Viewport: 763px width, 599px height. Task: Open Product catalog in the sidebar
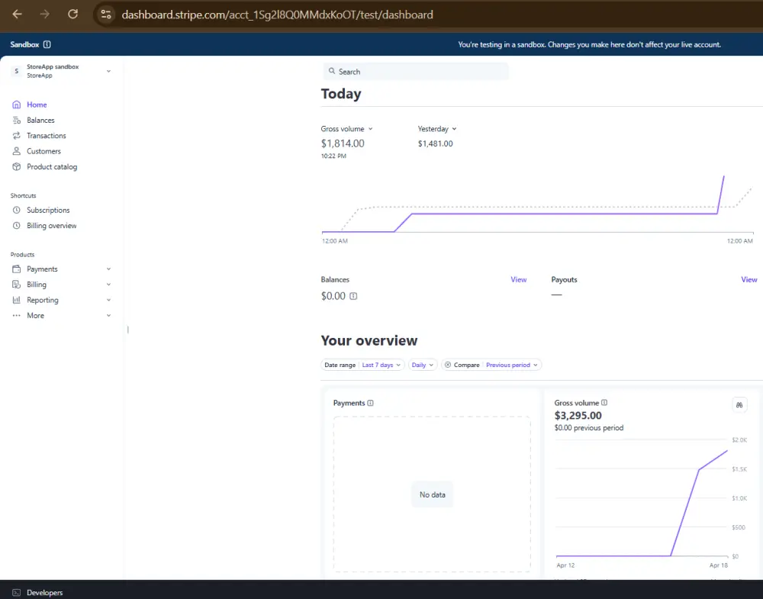pos(52,167)
